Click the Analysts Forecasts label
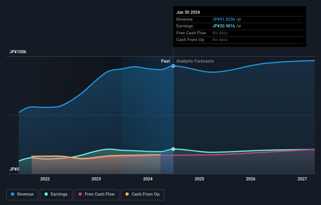This screenshot has width=321, height=205. click(x=195, y=61)
